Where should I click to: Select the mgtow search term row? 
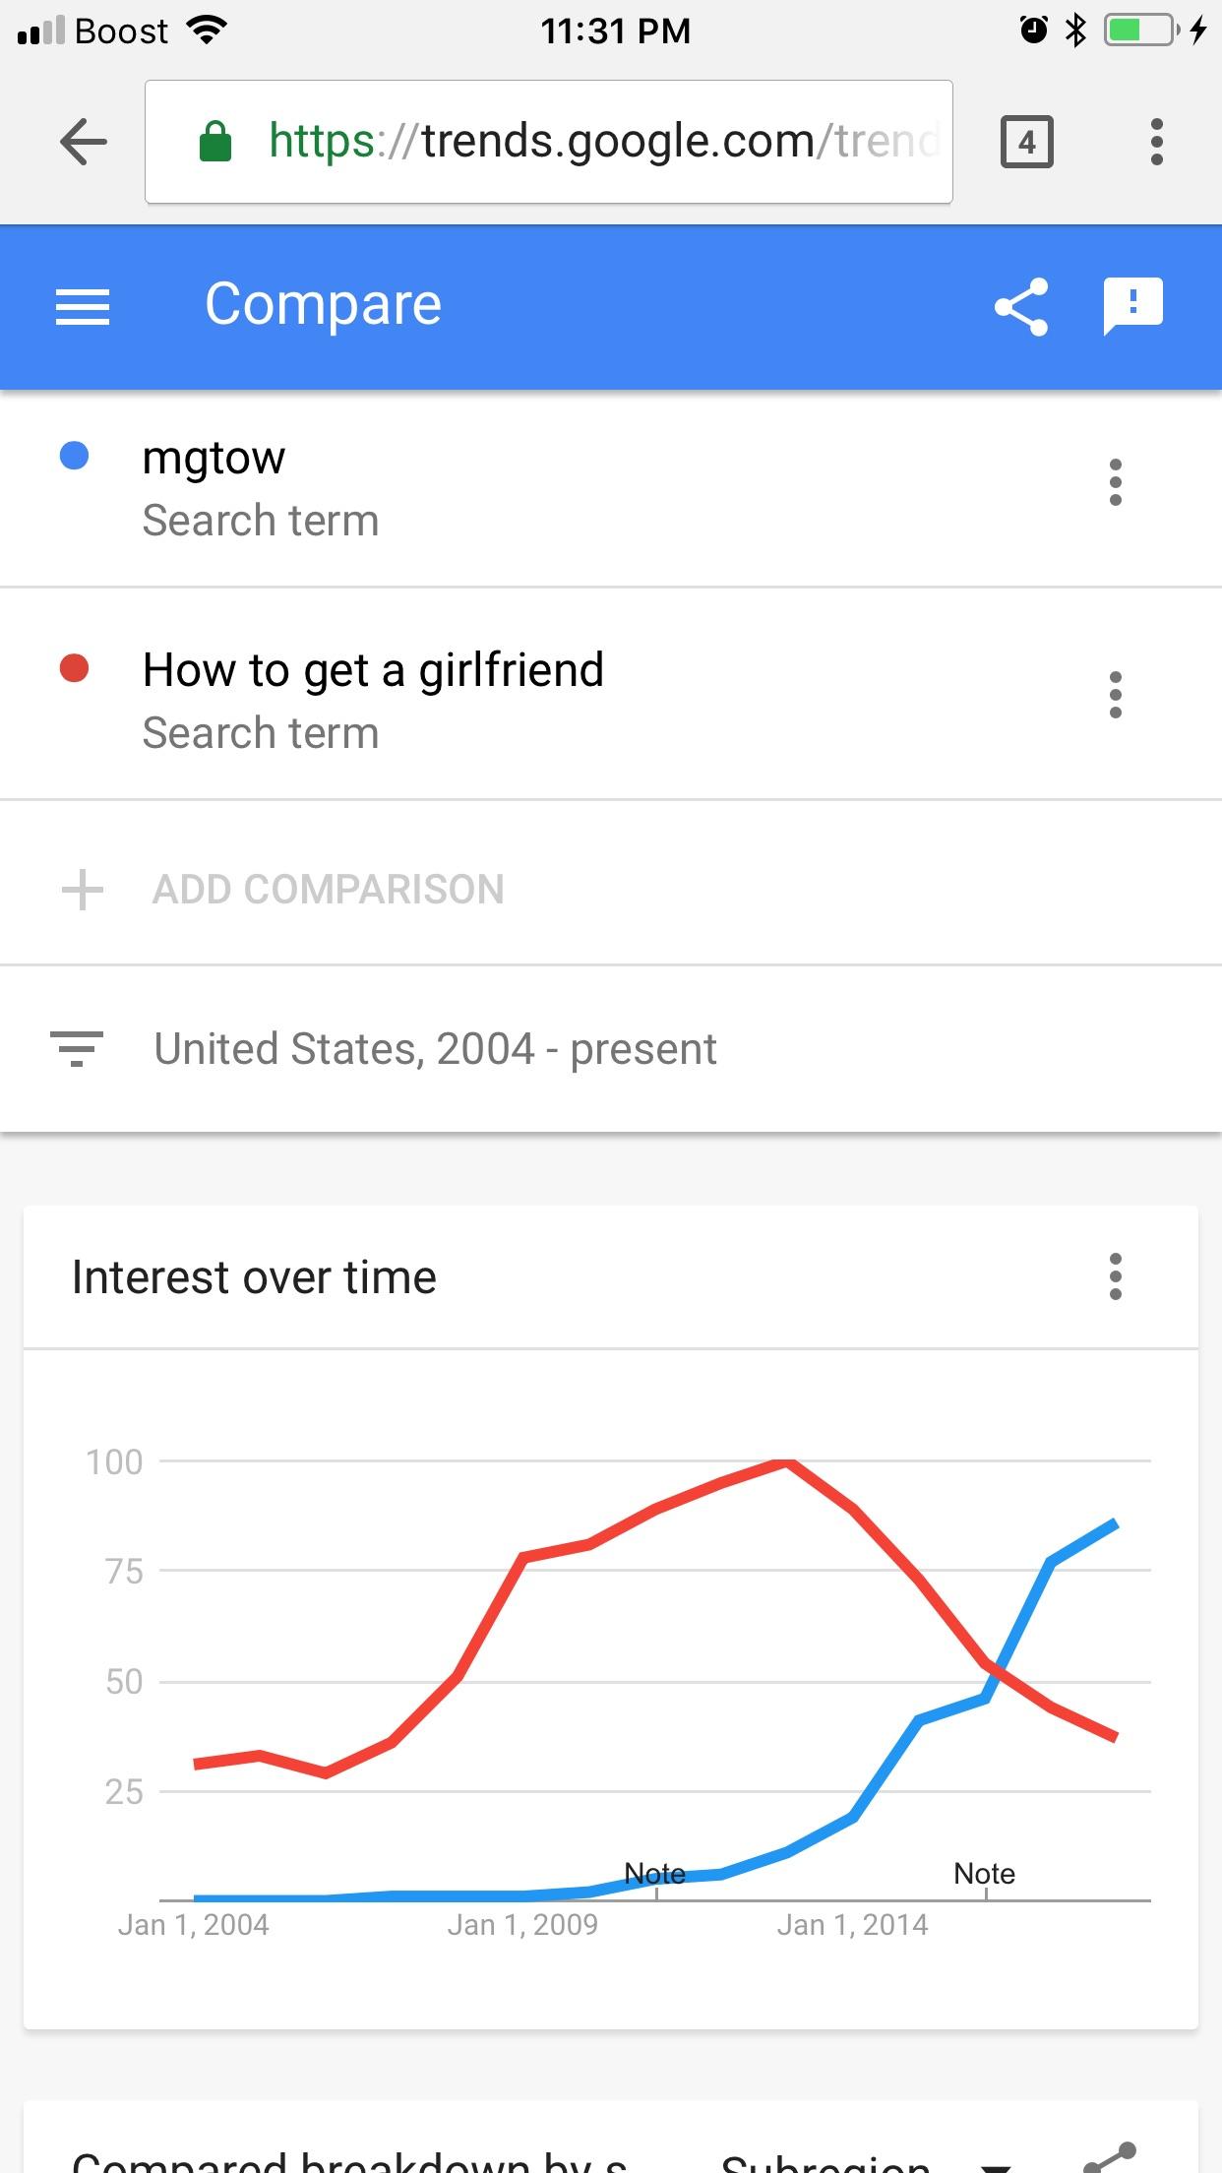click(611, 489)
